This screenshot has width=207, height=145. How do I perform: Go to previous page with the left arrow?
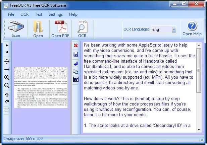[7, 52]
